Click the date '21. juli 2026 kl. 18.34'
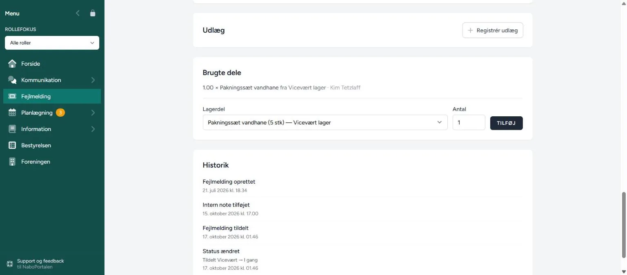This screenshot has height=275, width=627. [x=225, y=190]
